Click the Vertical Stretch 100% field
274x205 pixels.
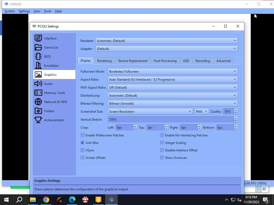tap(173, 119)
